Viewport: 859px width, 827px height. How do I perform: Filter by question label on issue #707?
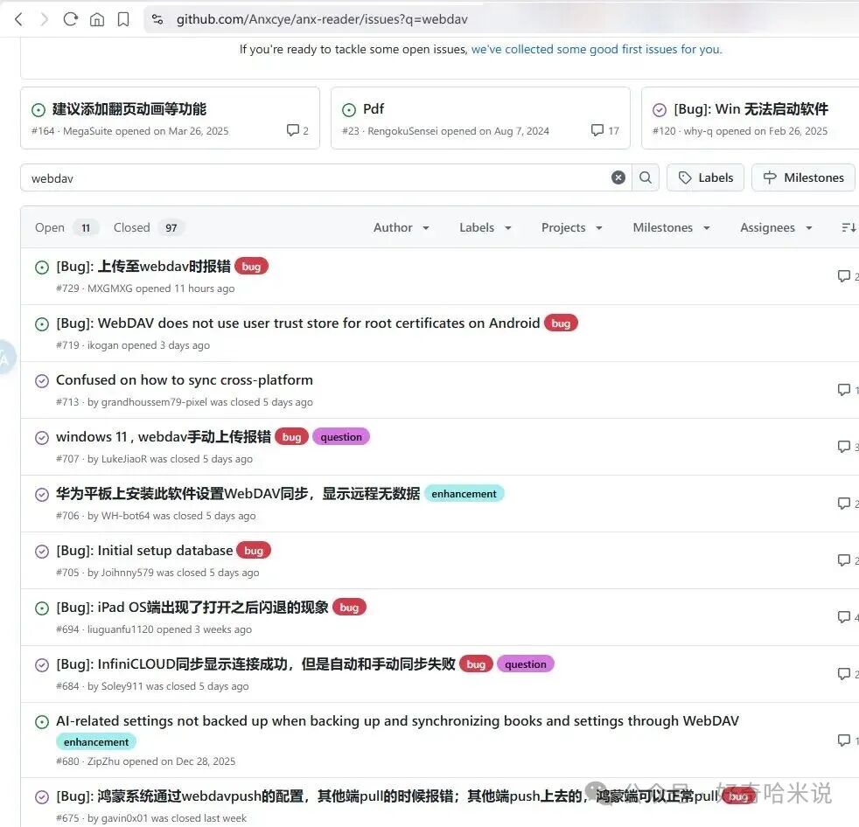pyautogui.click(x=341, y=437)
